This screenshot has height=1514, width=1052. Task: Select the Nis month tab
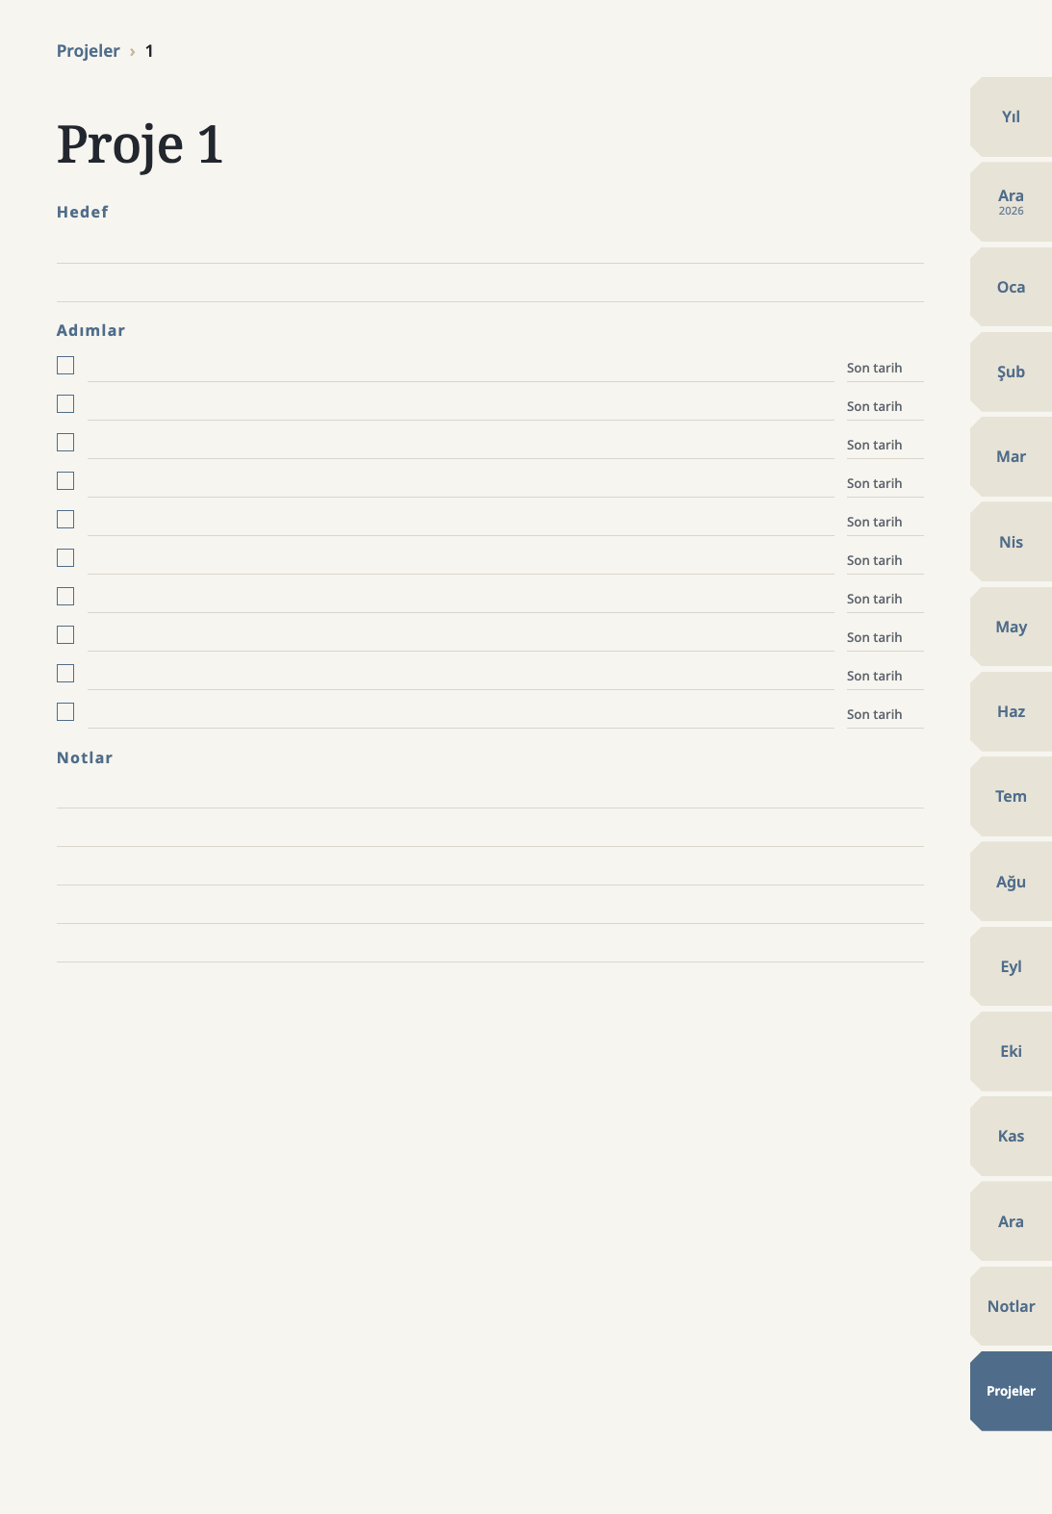[x=1011, y=542]
